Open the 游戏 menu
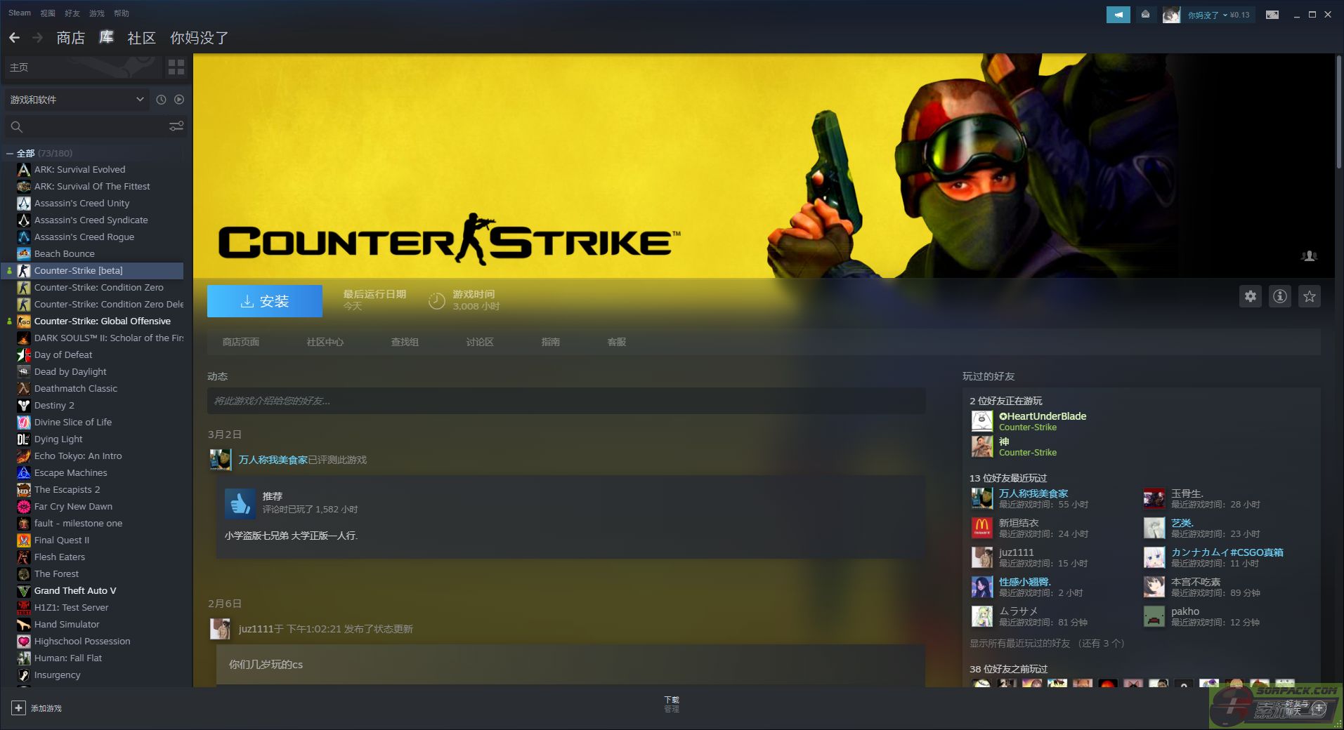Viewport: 1344px width, 730px height. pyautogui.click(x=97, y=13)
